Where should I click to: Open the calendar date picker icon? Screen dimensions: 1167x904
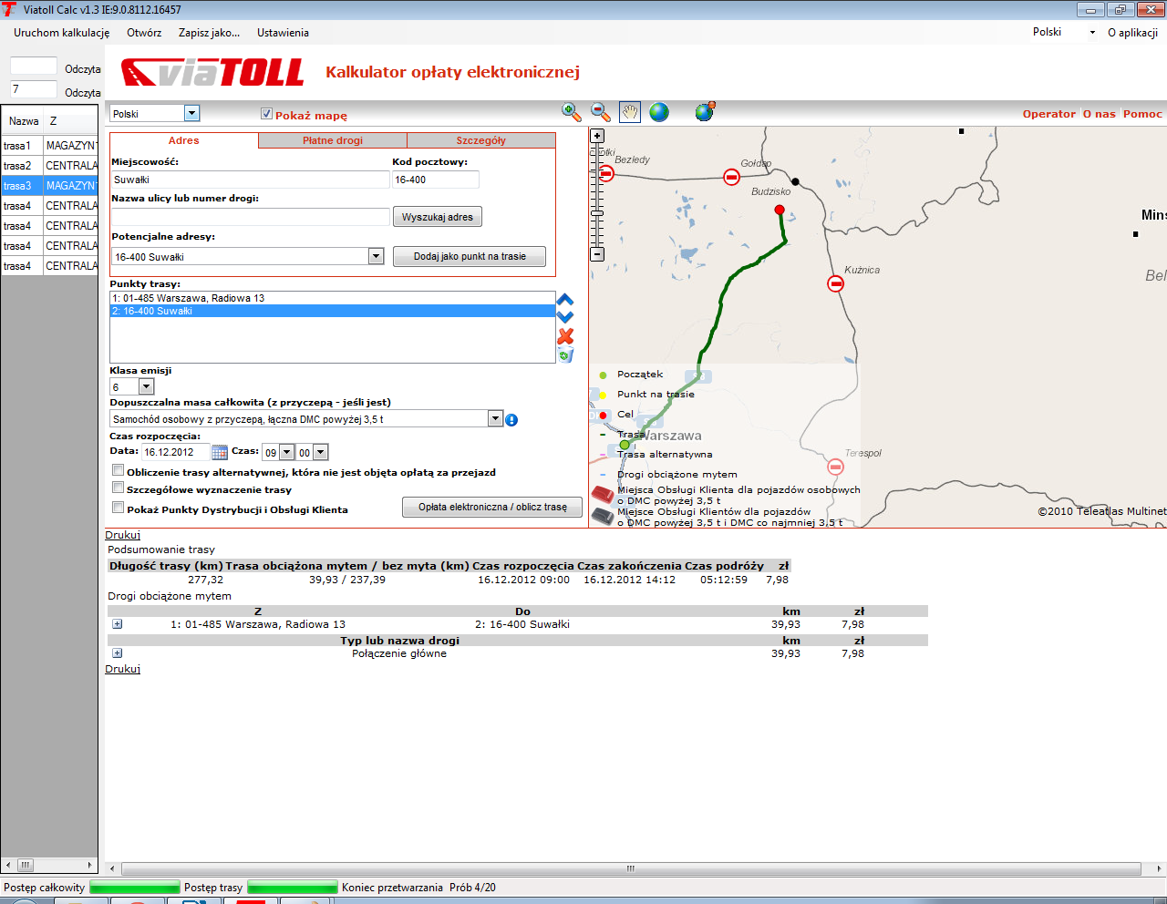(x=220, y=452)
